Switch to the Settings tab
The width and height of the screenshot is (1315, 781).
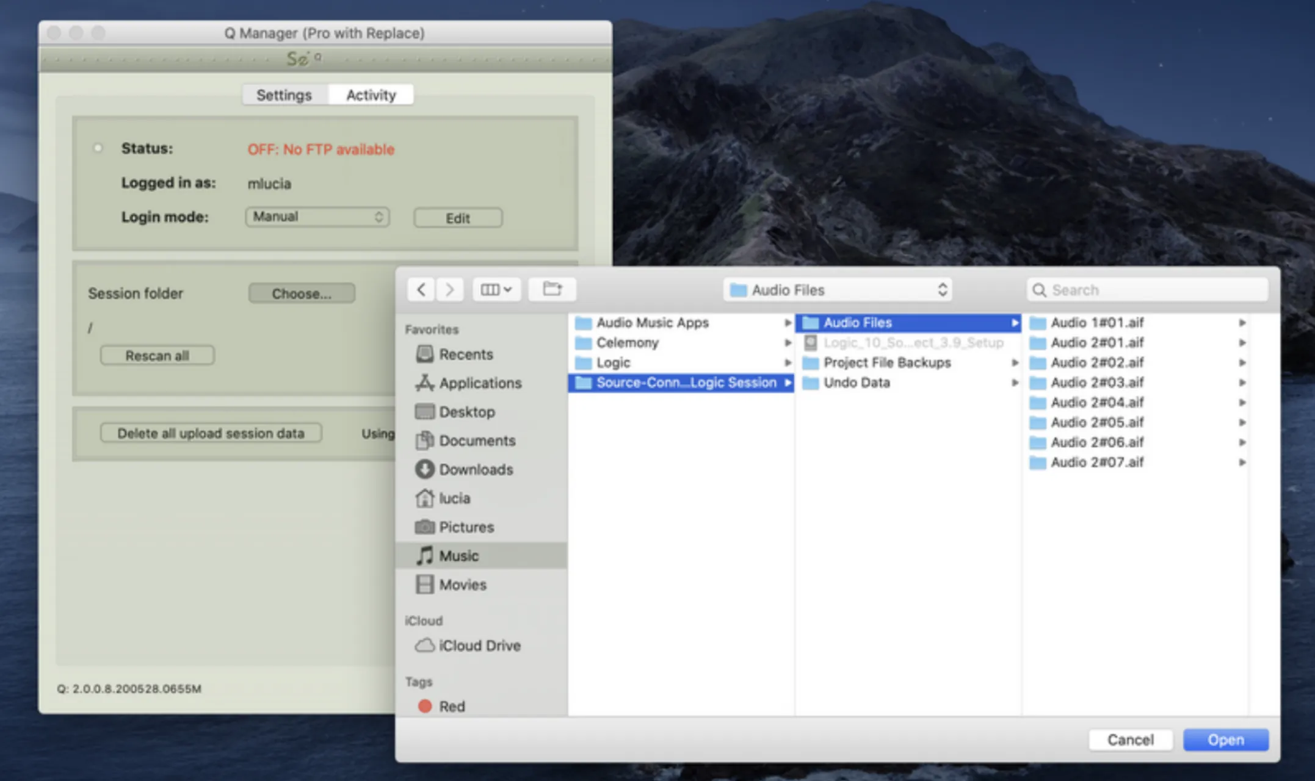coord(284,95)
